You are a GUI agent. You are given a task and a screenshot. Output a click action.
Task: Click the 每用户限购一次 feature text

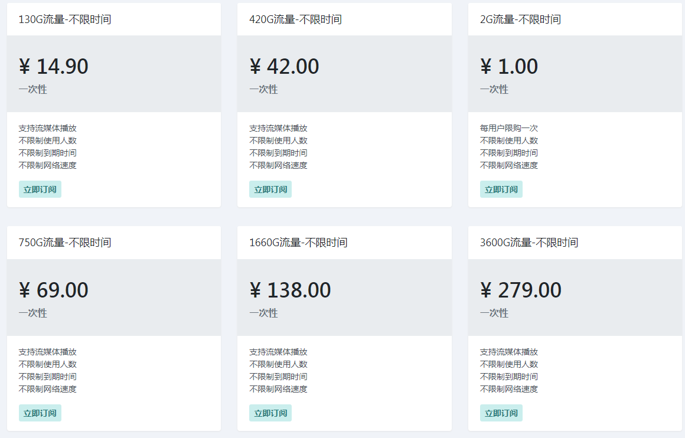[508, 128]
